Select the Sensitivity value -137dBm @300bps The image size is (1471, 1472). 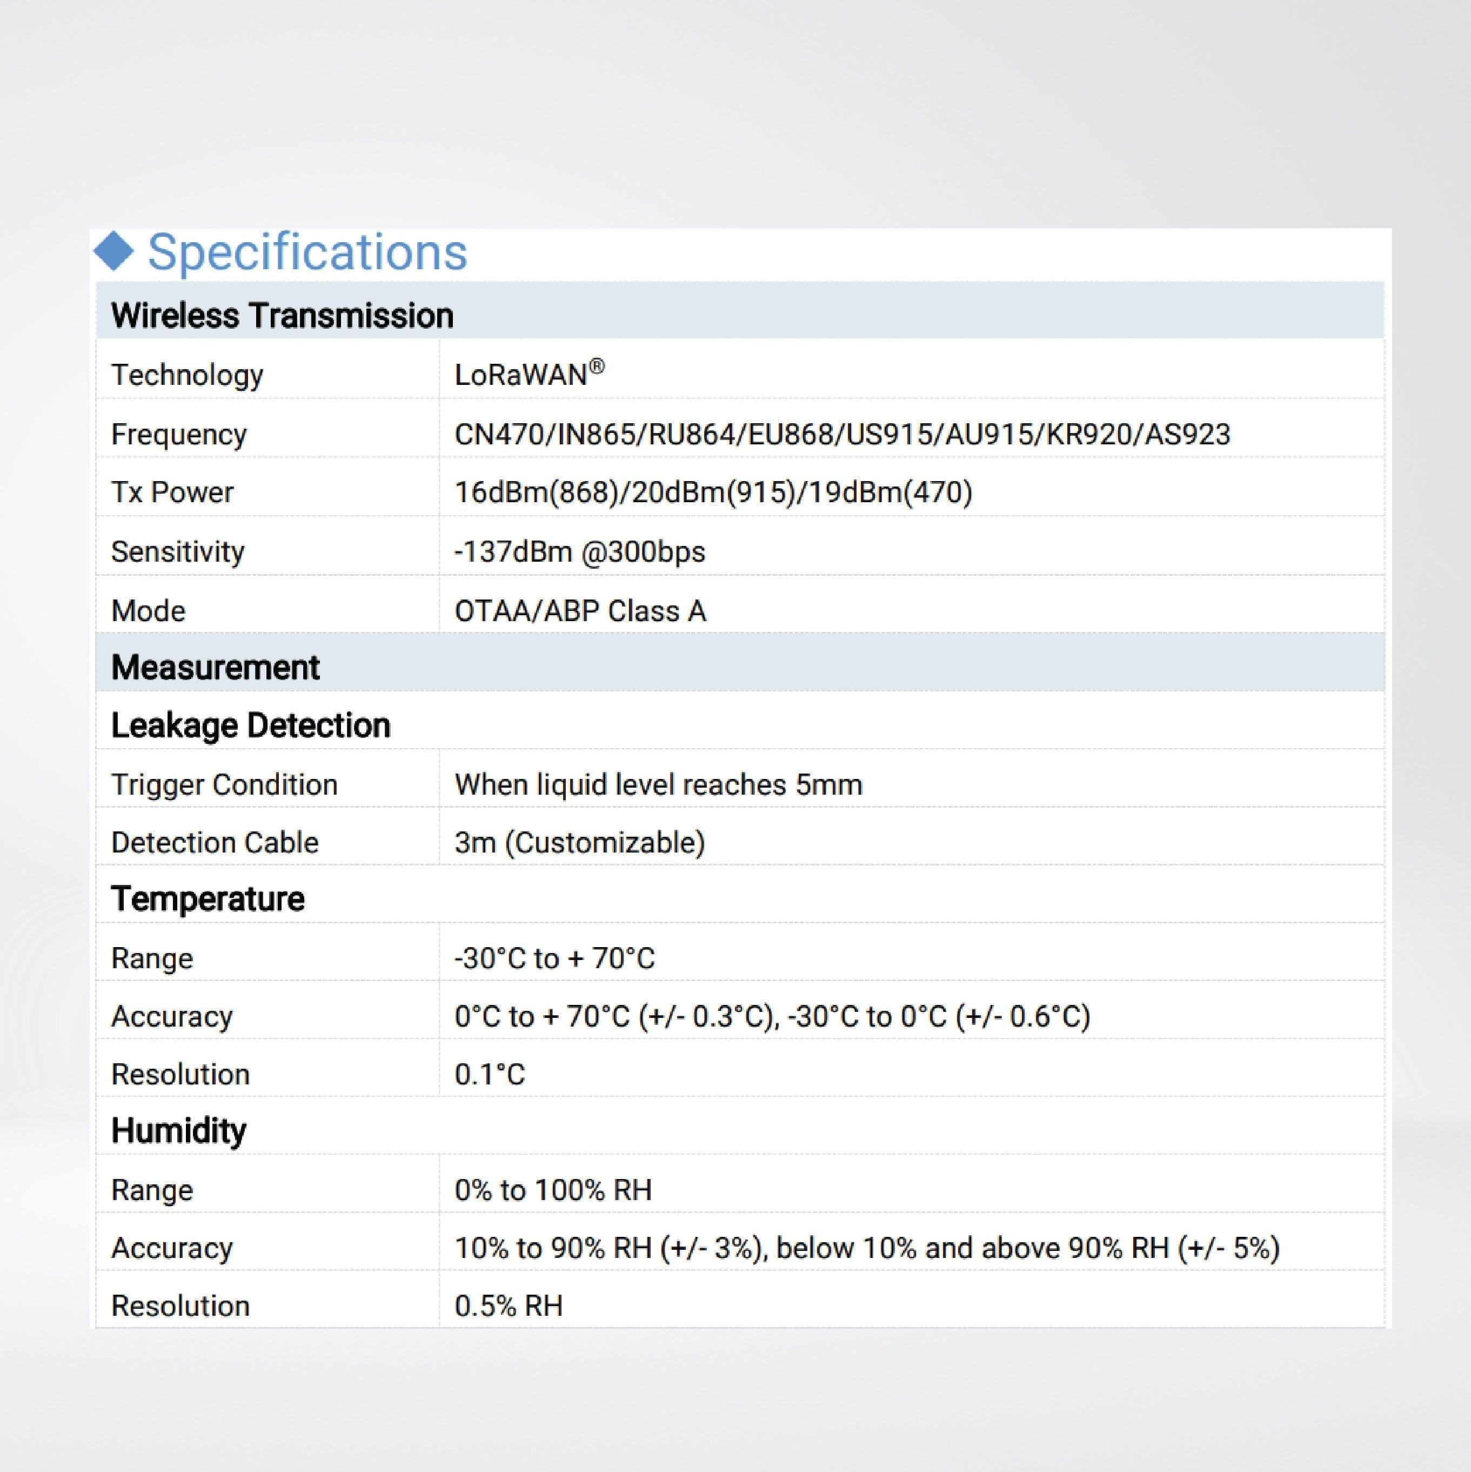[x=580, y=551]
